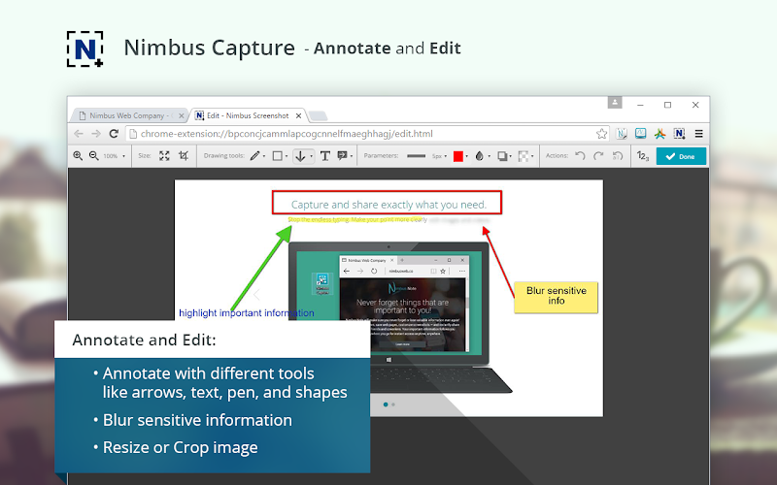Open the red stroke color swatch
Screen dimensions: 777x485
click(458, 156)
